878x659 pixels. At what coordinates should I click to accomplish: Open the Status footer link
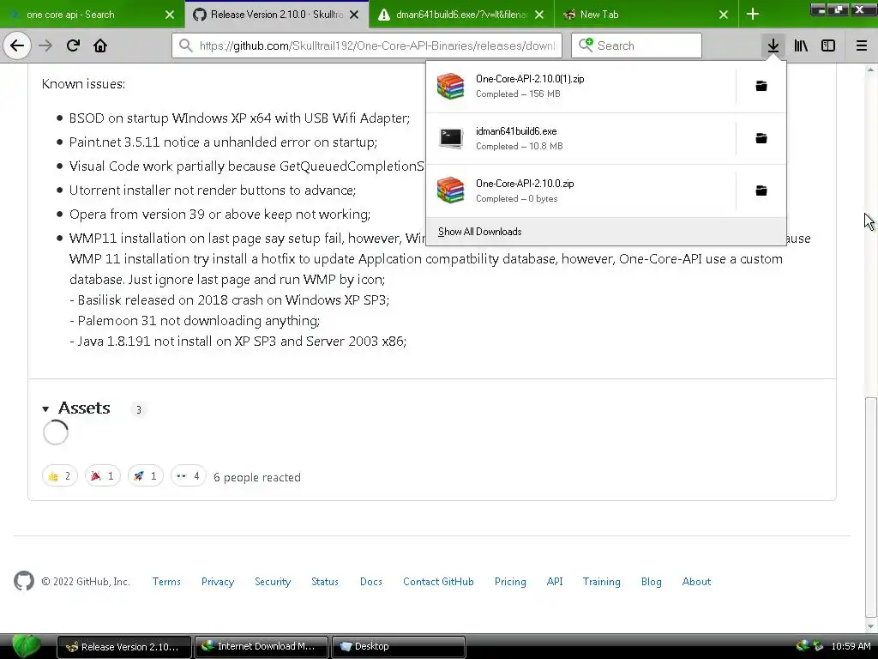325,582
